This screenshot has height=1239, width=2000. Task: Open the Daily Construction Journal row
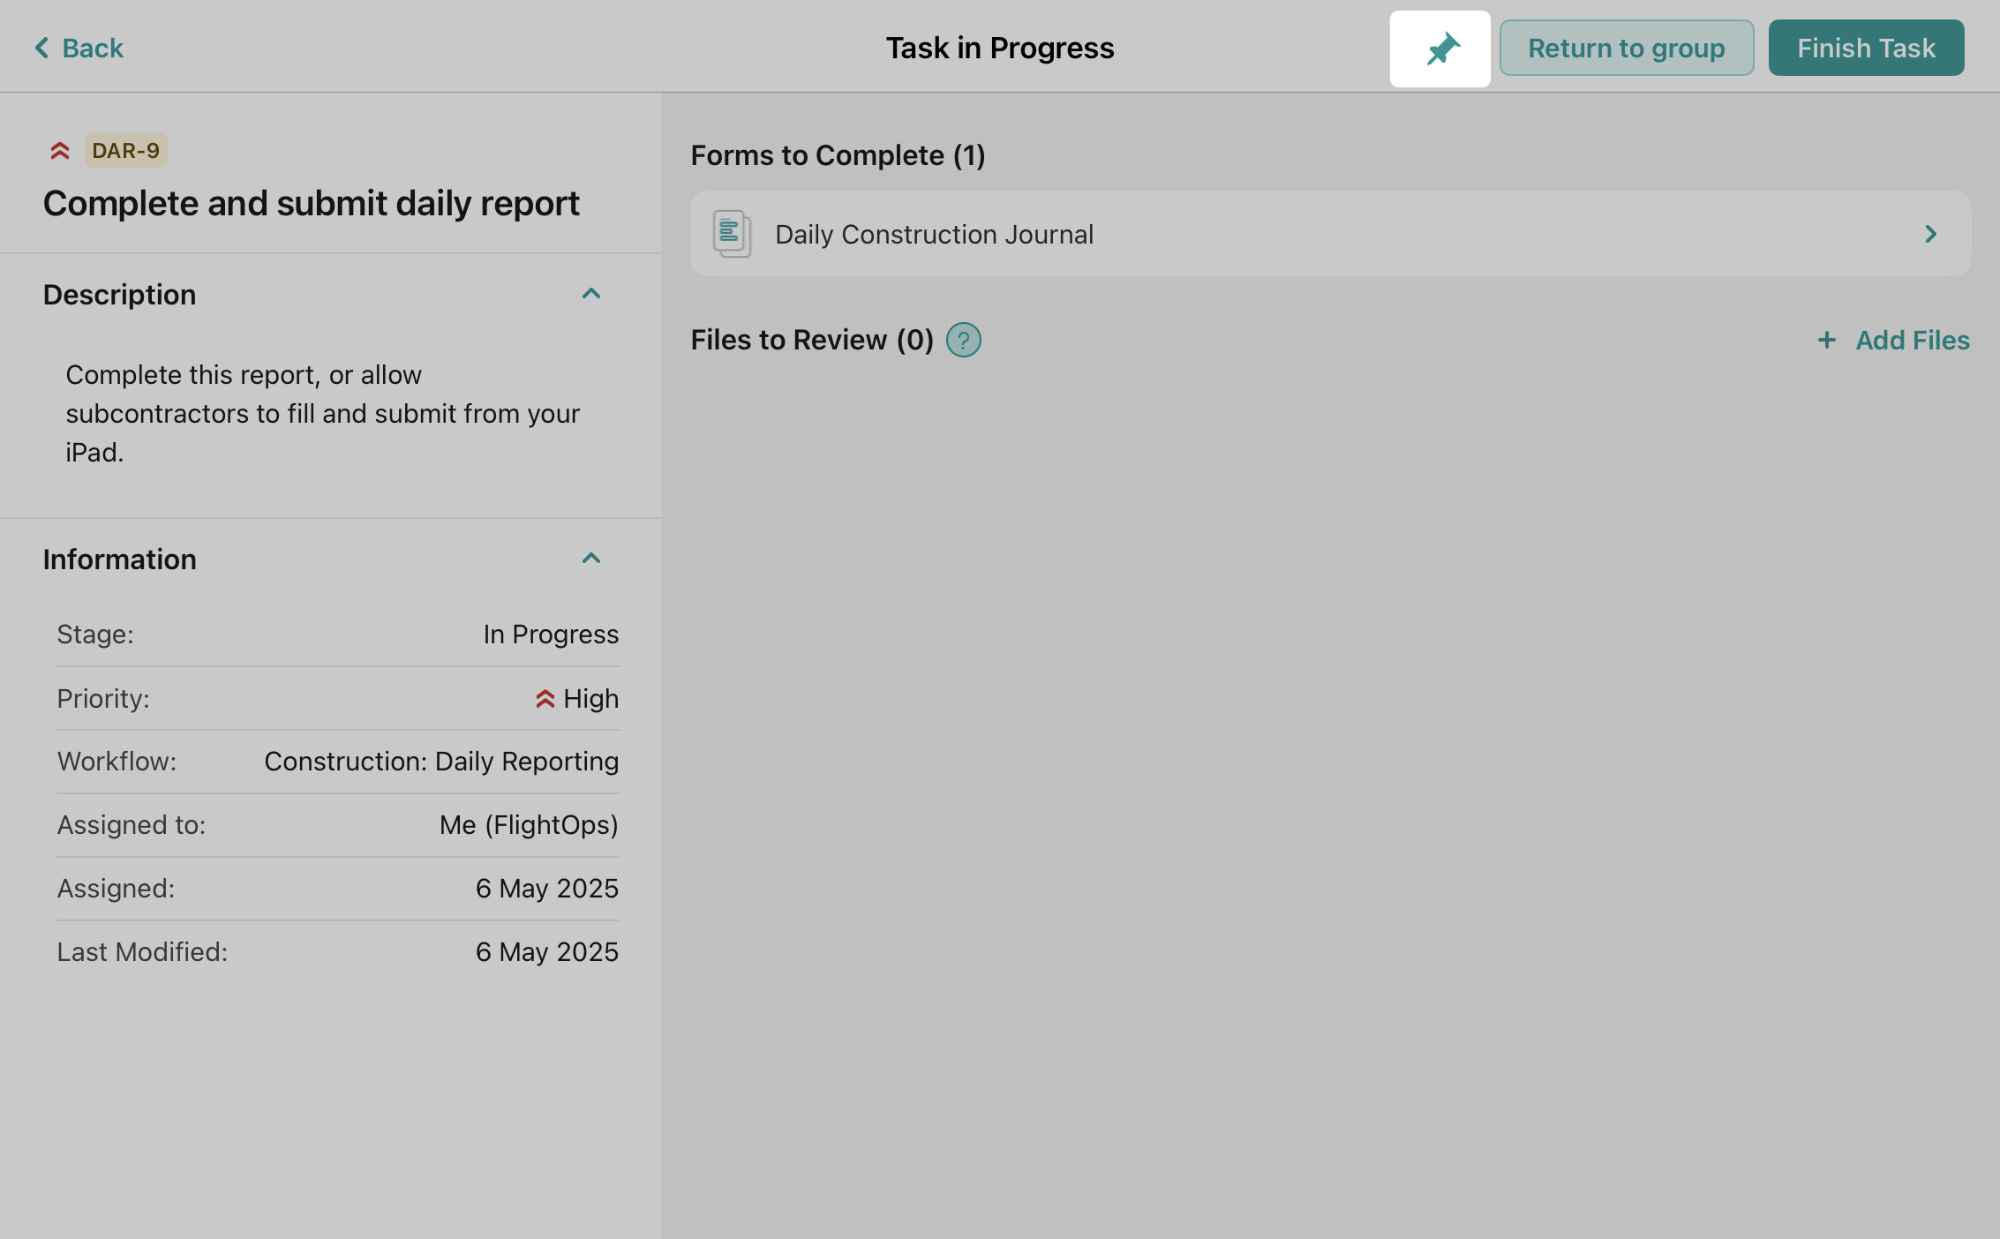point(934,234)
